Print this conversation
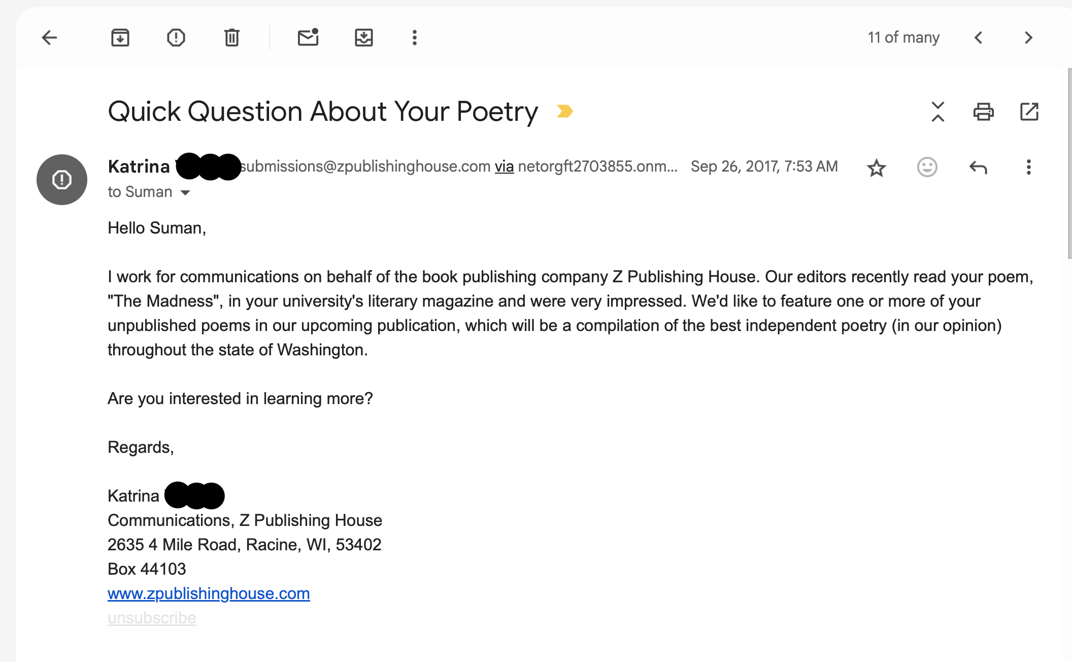1072x662 pixels. (x=984, y=112)
